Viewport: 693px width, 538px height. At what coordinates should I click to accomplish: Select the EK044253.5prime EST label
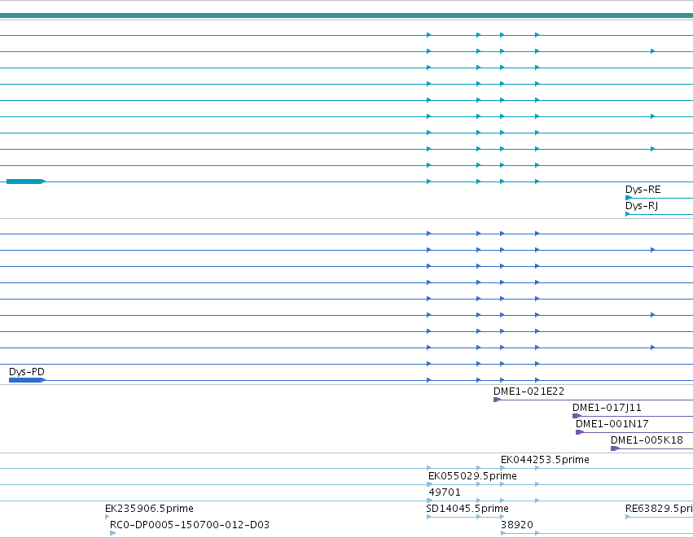(545, 460)
